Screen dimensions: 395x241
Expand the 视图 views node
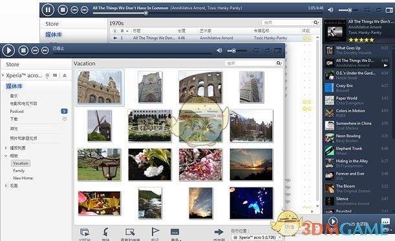click(x=6, y=186)
